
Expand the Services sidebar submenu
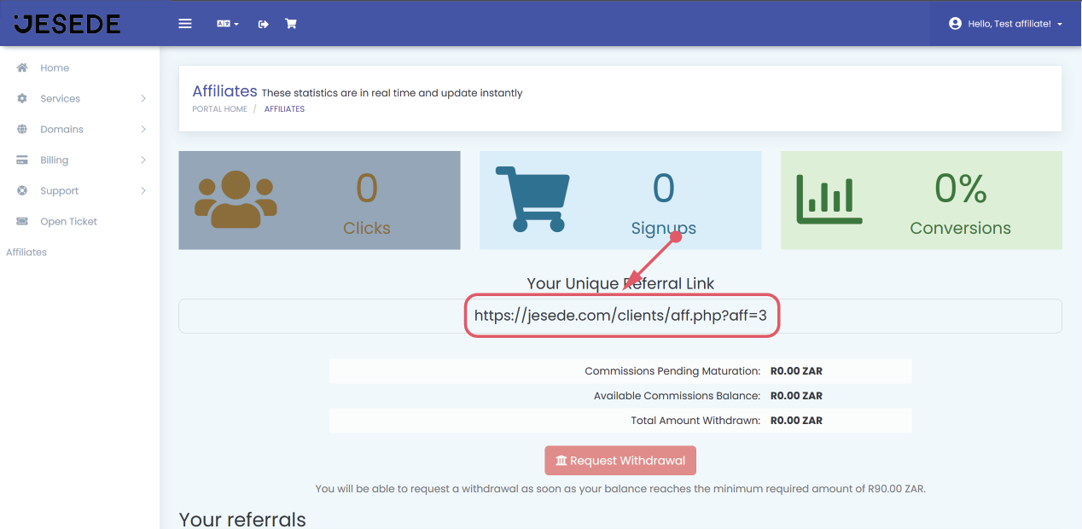click(60, 99)
